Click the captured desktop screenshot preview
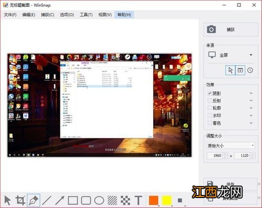The image size is (262, 208). click(x=99, y=105)
